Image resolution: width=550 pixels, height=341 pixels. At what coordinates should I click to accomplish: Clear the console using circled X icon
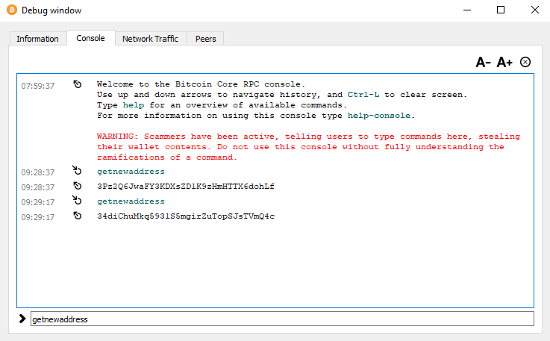[x=525, y=62]
